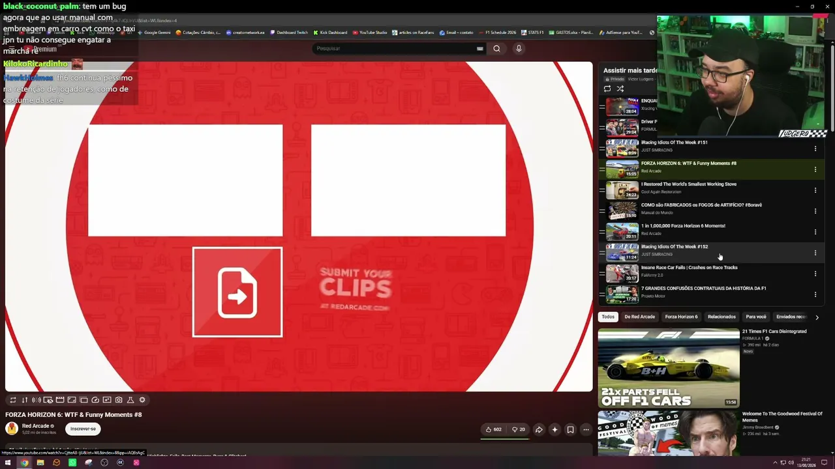Toggle the loop icon below the video
The width and height of the screenshot is (835, 469).
[12, 400]
